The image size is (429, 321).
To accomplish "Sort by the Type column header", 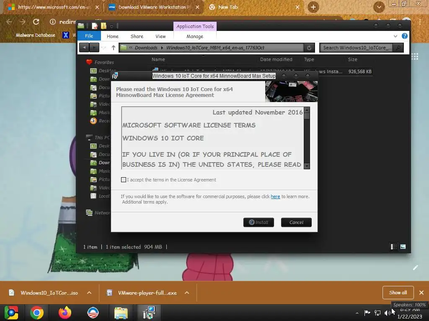I will coord(309,59).
